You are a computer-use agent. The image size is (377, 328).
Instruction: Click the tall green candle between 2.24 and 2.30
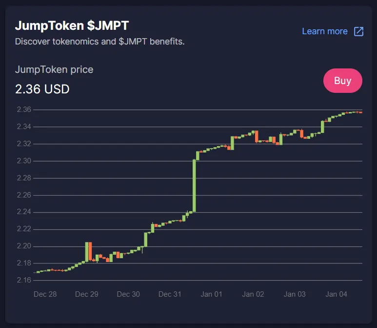point(194,186)
